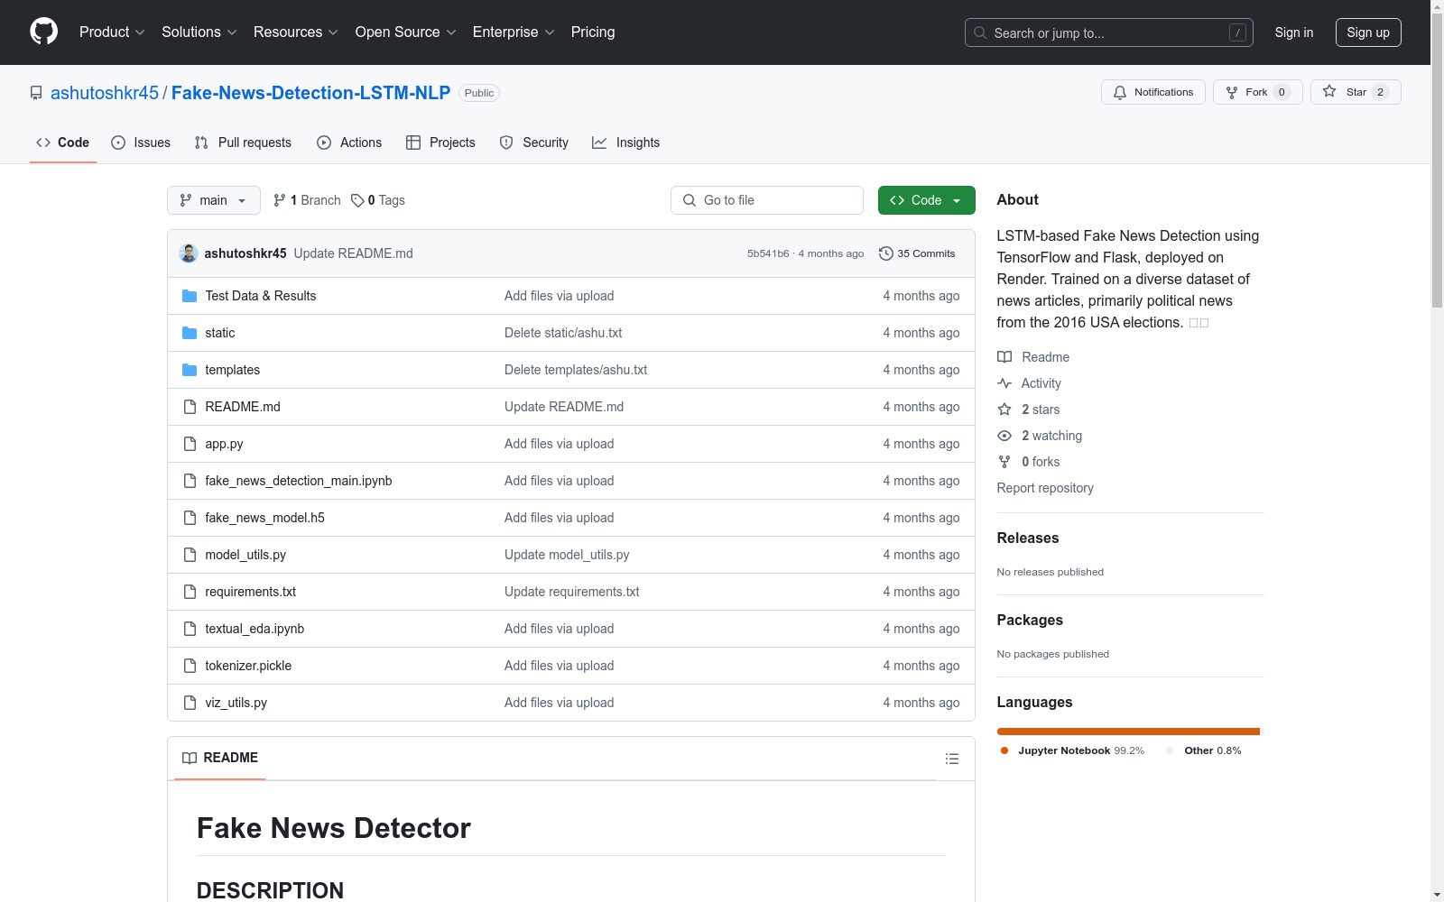Click the fake_news_model.h5 file icon

(190, 518)
